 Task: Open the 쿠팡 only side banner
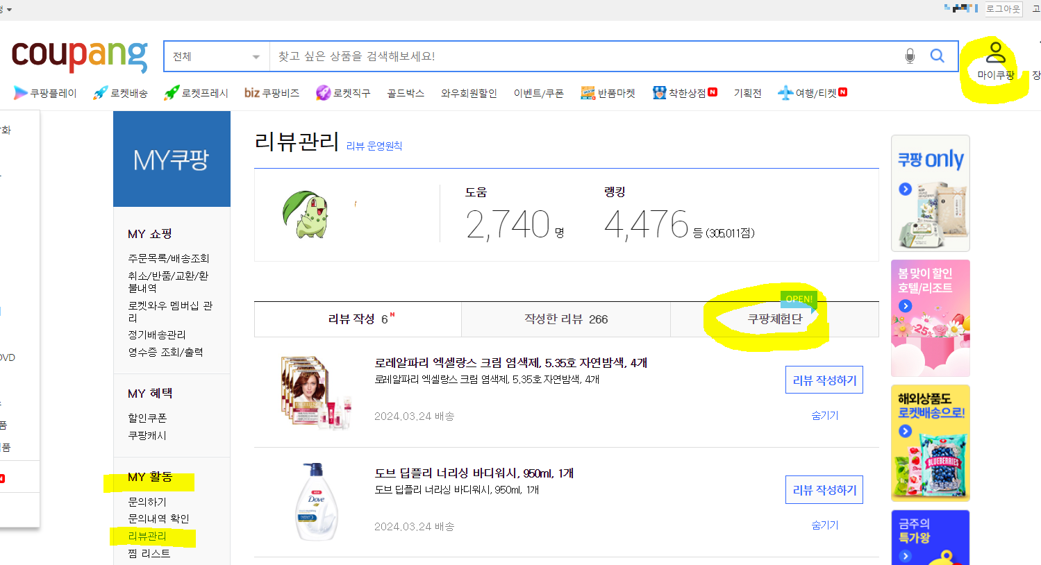point(931,193)
